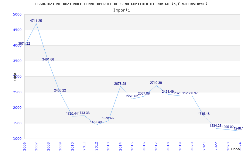The height and width of the screenshot is (152, 243).
Task: Select the 2276.62 data label
Action: click(x=132, y=96)
